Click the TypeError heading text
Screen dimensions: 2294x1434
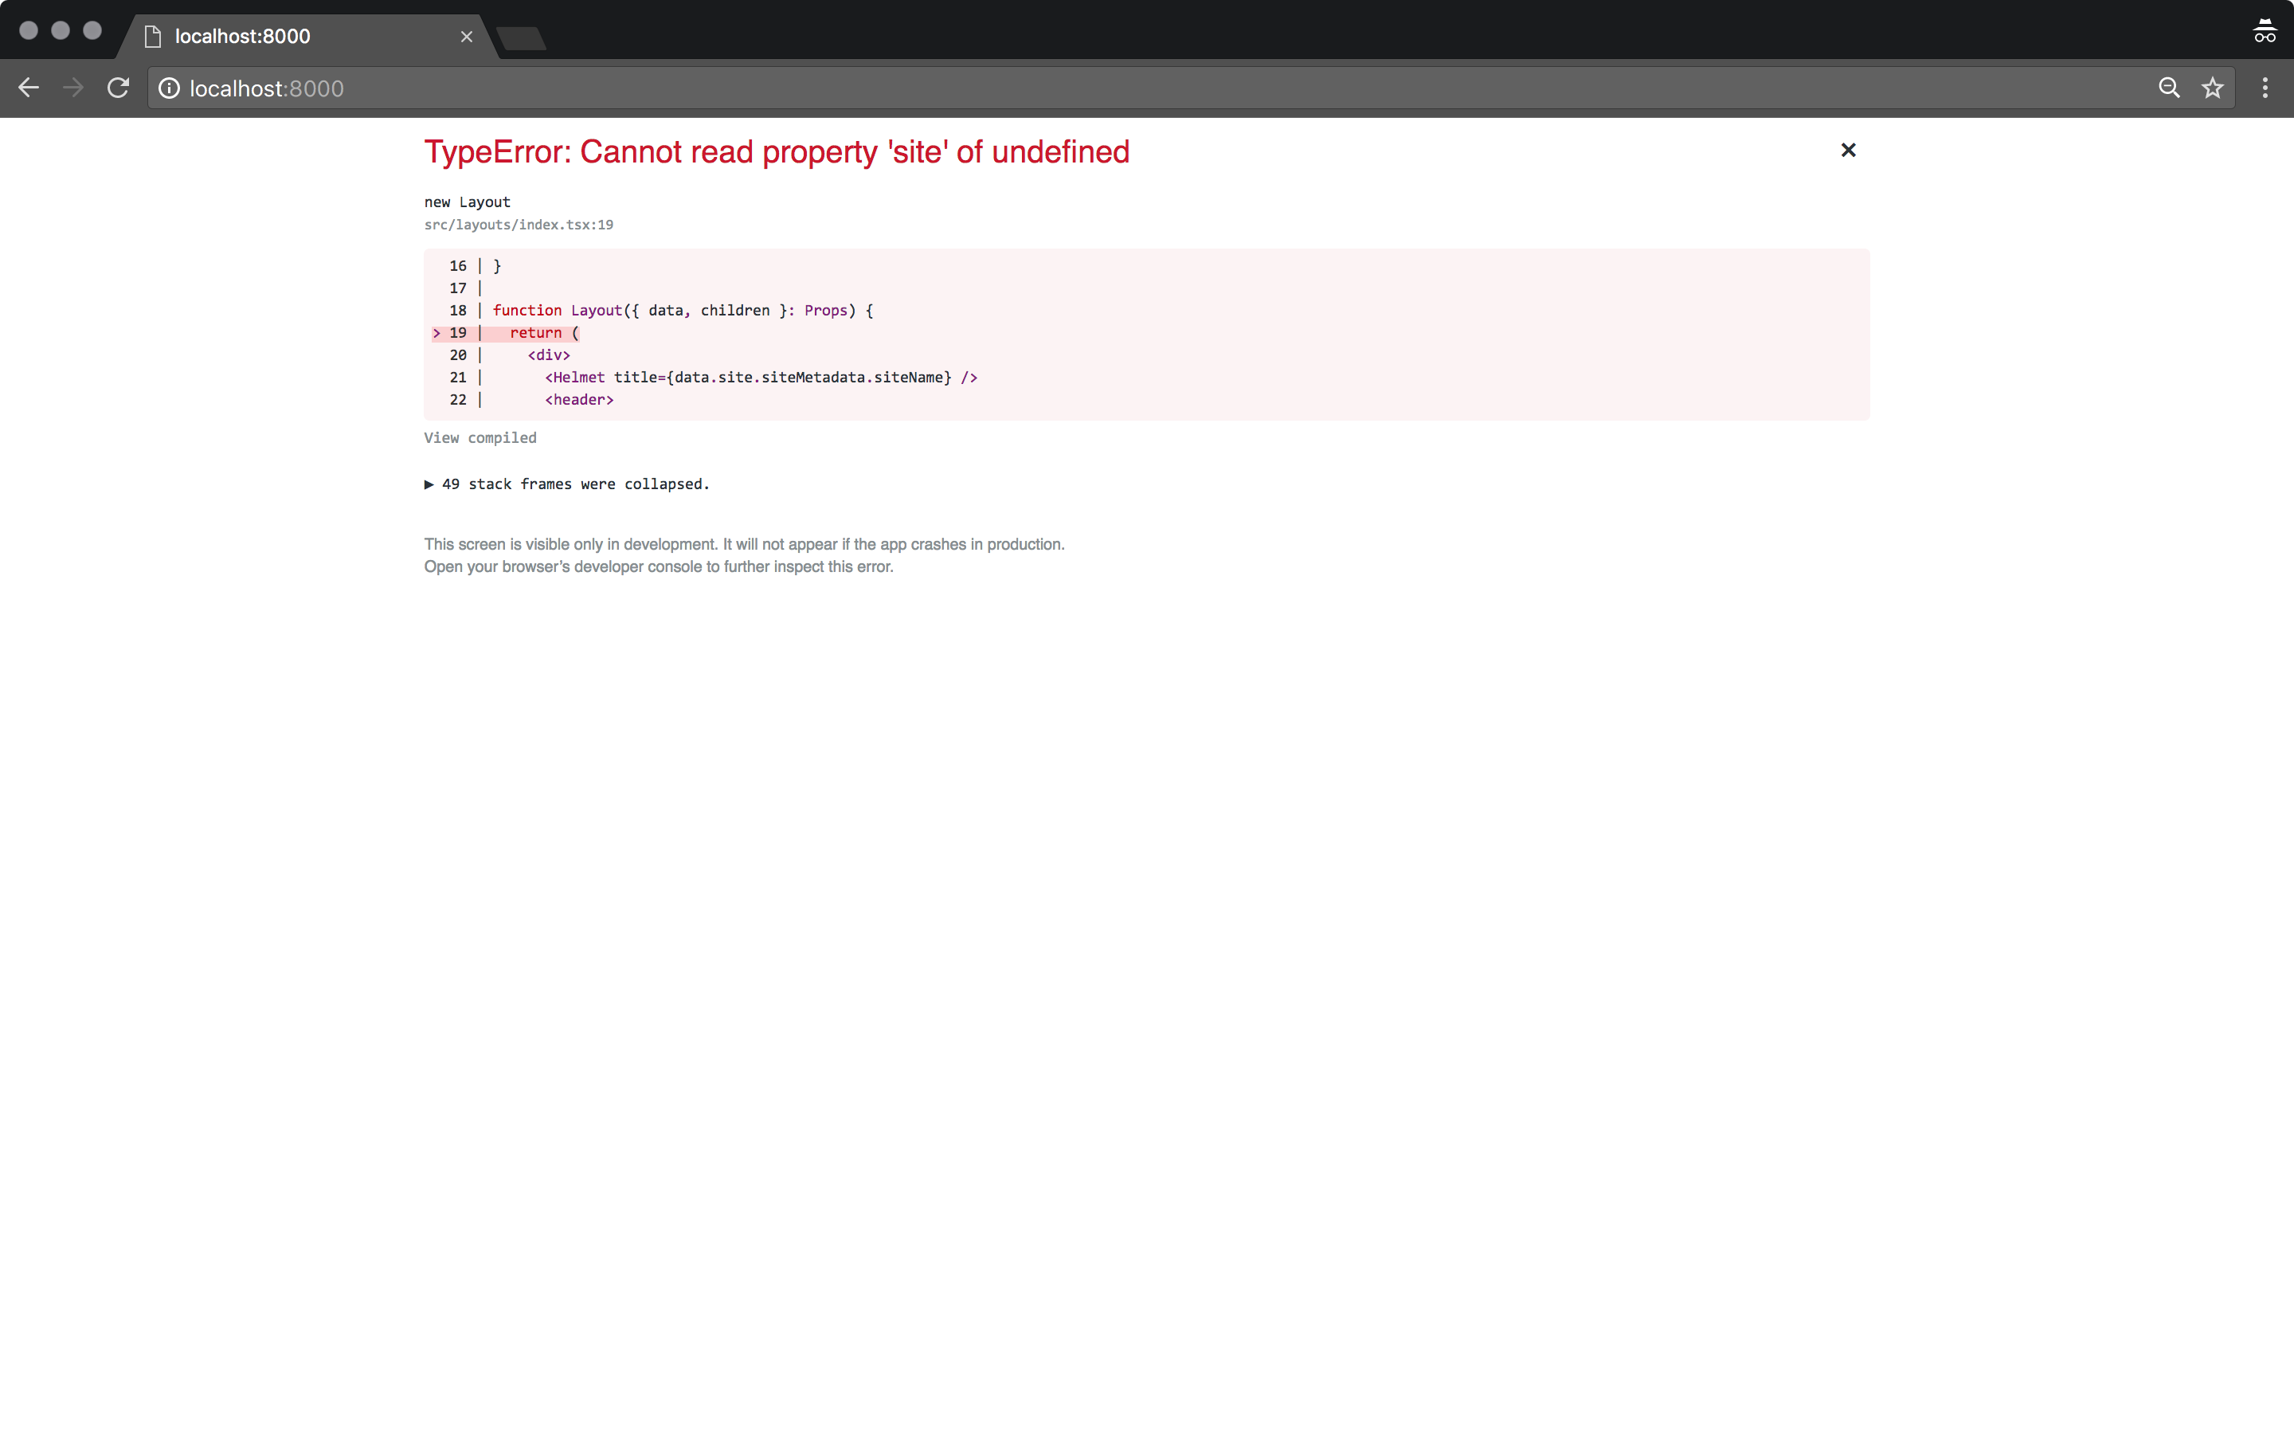pyautogui.click(x=775, y=151)
